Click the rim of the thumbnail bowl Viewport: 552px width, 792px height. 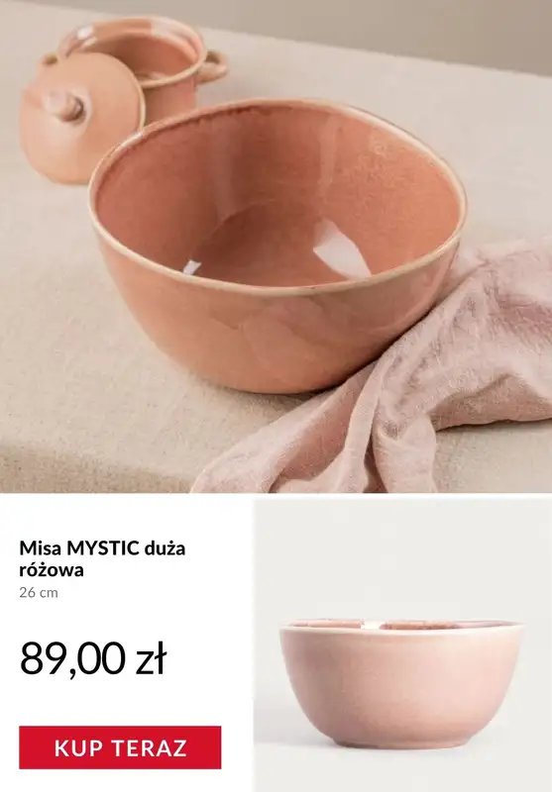[401, 627]
